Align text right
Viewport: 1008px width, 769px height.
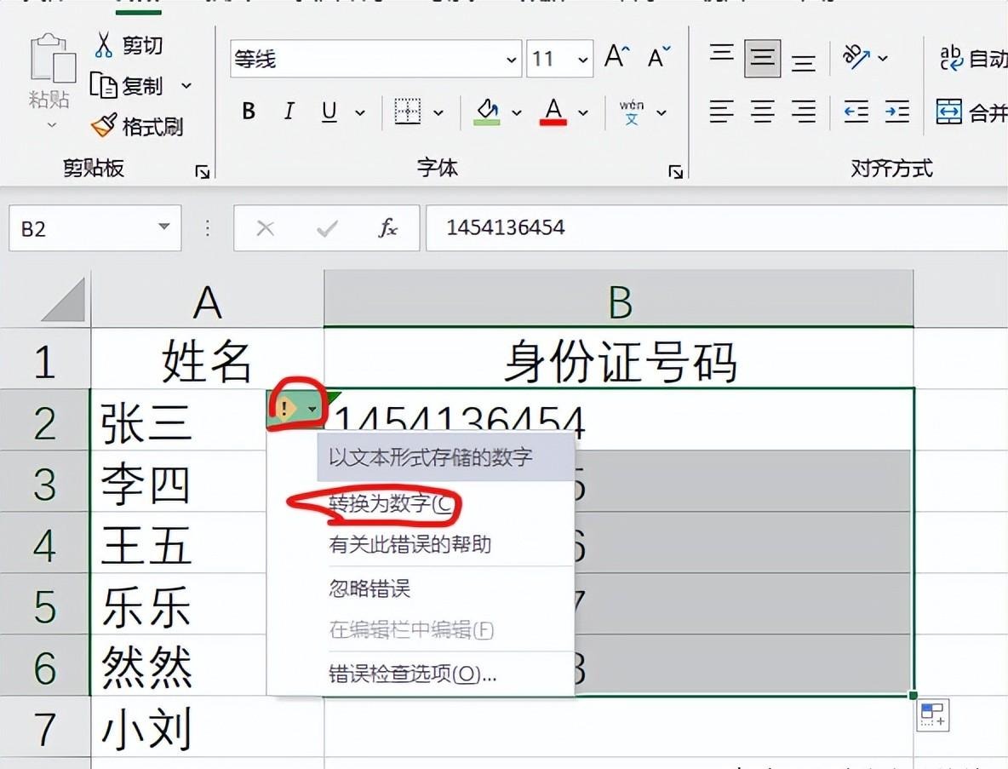(804, 112)
